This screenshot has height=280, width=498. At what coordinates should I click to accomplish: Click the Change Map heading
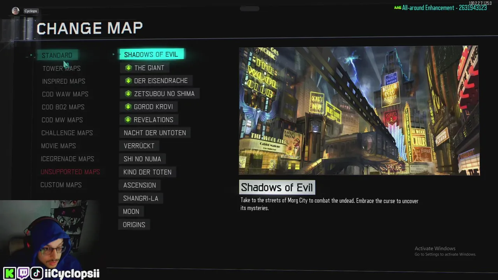pyautogui.click(x=90, y=28)
